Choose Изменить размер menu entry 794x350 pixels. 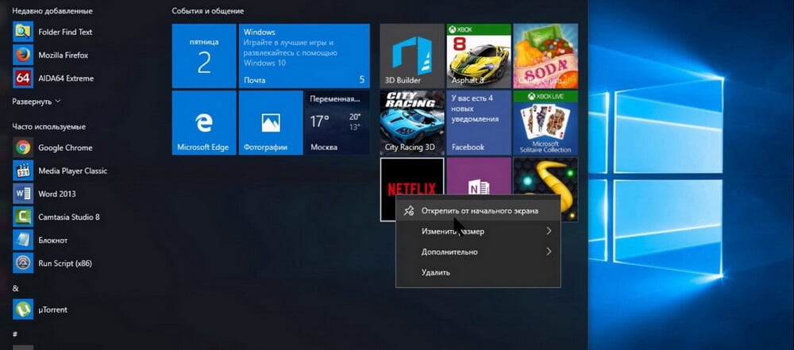478,232
